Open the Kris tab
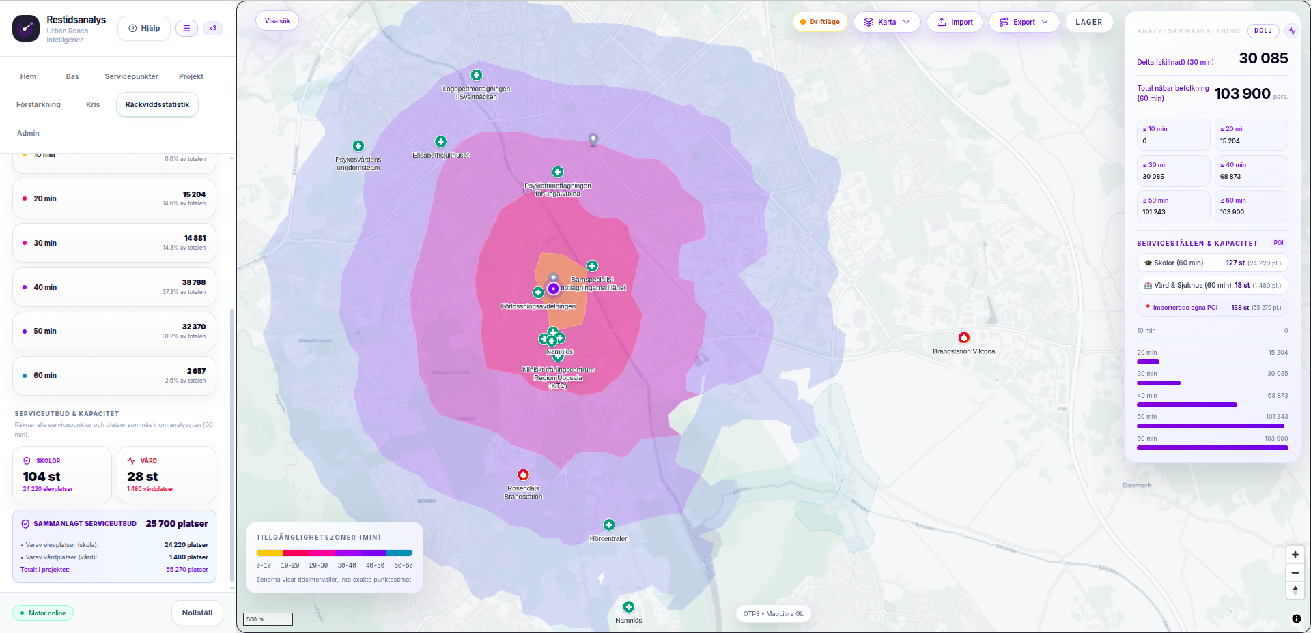 [x=93, y=104]
